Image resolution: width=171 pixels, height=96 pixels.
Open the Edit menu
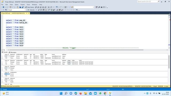click(6, 5)
